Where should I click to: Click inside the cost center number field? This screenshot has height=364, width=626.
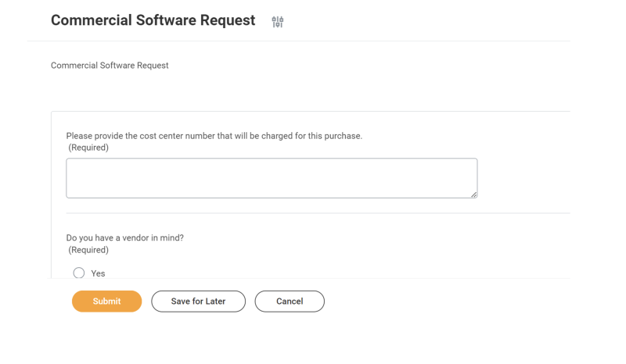pos(271,178)
